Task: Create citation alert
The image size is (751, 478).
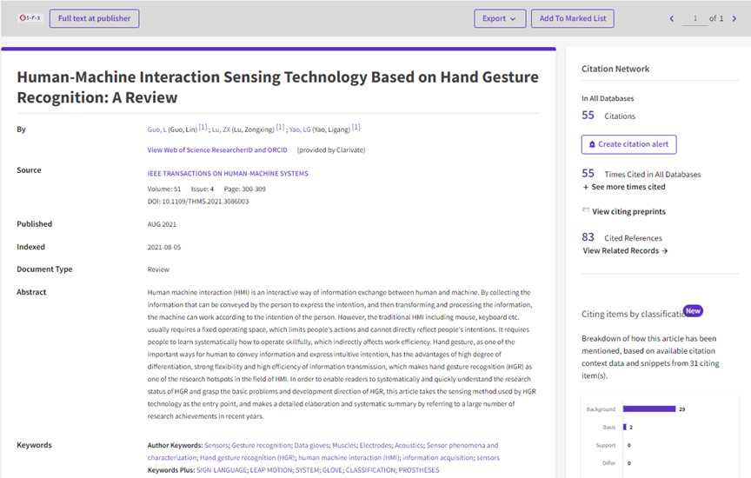Action: point(628,144)
